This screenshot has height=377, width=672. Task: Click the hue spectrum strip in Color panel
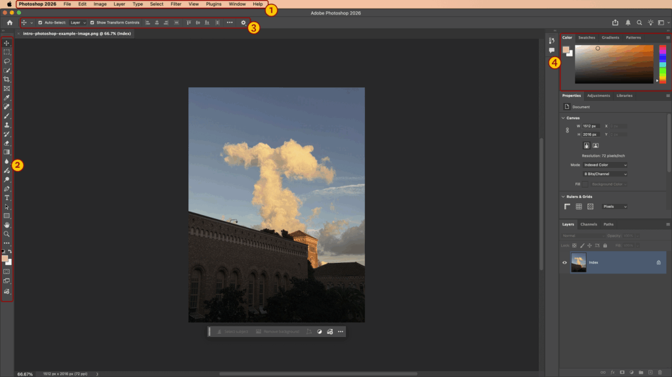tap(662, 64)
